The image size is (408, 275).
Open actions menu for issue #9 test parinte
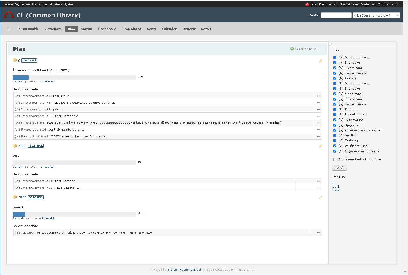(x=318, y=232)
